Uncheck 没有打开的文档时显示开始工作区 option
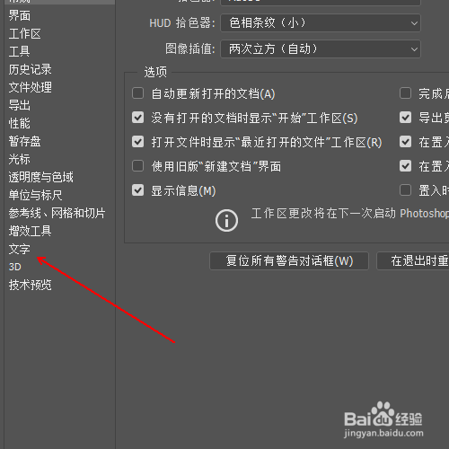 tap(137, 118)
